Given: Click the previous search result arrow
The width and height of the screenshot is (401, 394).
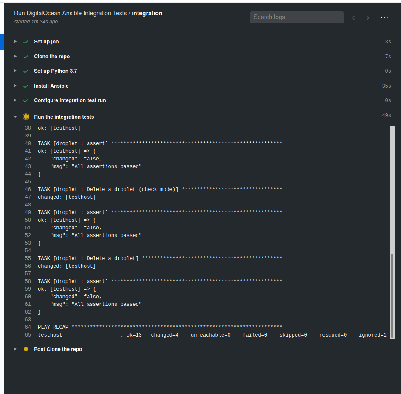Looking at the screenshot, I should coord(353,17).
